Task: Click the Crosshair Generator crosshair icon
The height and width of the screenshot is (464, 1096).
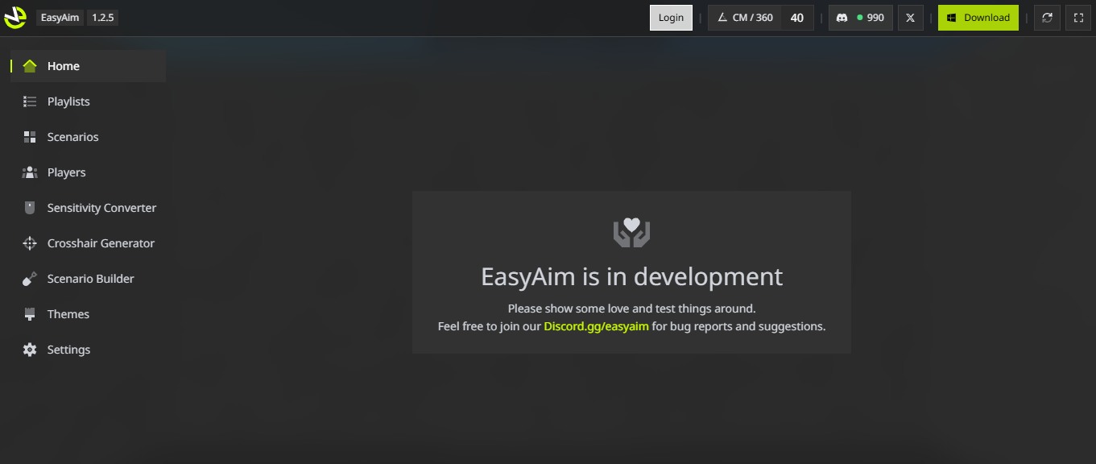Action: tap(30, 243)
